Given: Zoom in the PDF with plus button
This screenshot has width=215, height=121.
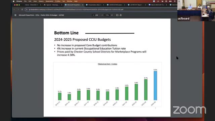Looking at the screenshot, I should (x=112, y=15).
